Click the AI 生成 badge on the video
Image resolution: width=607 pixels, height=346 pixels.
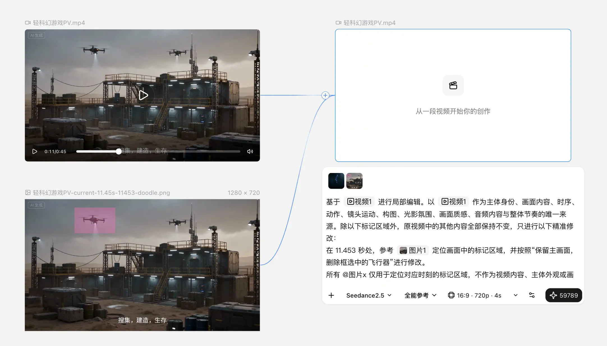click(36, 36)
